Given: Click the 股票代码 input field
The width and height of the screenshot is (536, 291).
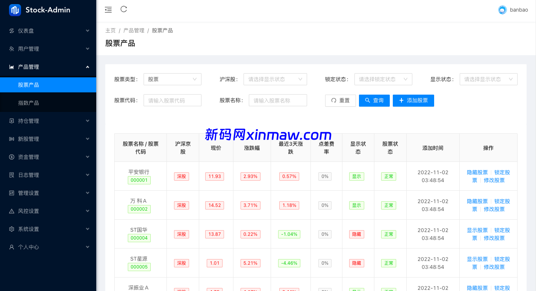Looking at the screenshot, I should tap(172, 101).
